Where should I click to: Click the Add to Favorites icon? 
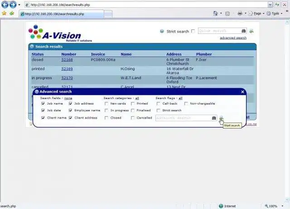[x=12, y=13]
